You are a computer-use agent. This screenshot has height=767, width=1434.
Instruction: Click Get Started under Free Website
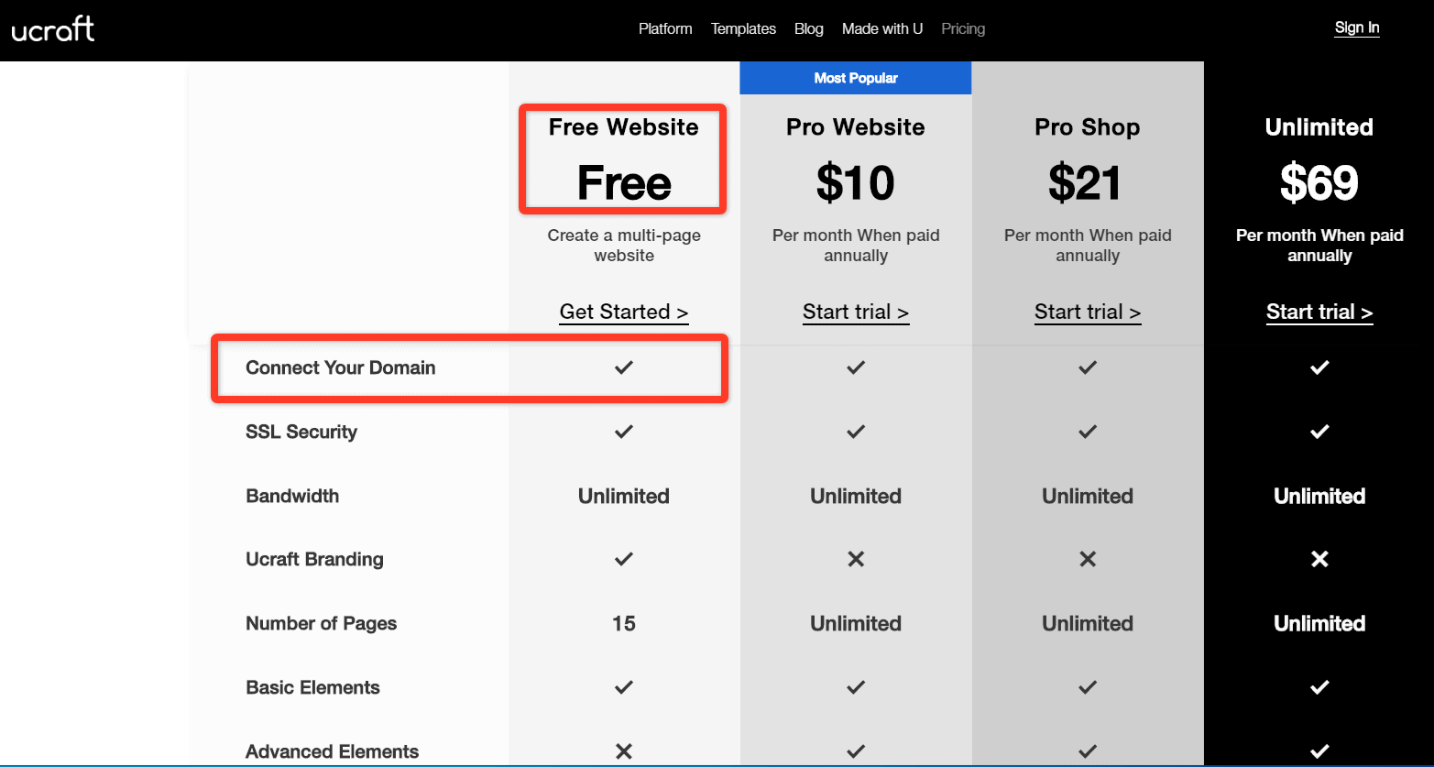pyautogui.click(x=624, y=312)
